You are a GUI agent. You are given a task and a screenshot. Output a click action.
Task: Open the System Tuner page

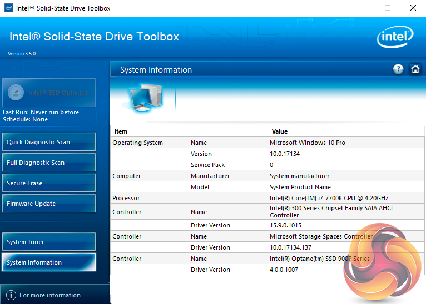coord(48,242)
